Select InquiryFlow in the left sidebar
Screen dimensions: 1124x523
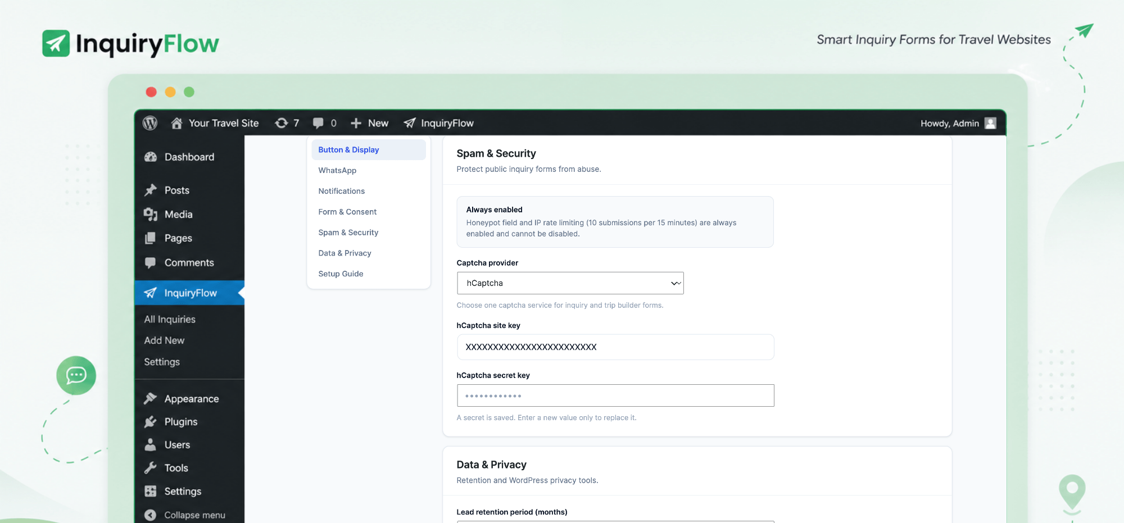coord(190,293)
